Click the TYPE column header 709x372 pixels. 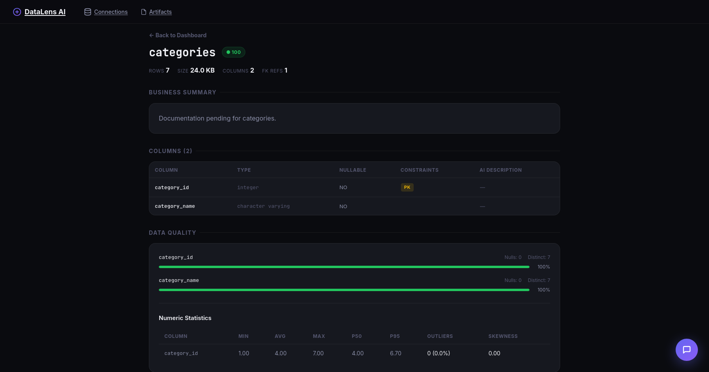pos(244,170)
